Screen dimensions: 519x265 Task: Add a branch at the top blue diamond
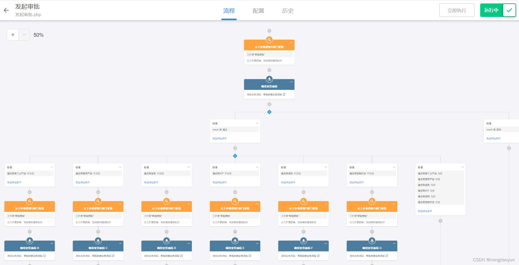(x=269, y=112)
